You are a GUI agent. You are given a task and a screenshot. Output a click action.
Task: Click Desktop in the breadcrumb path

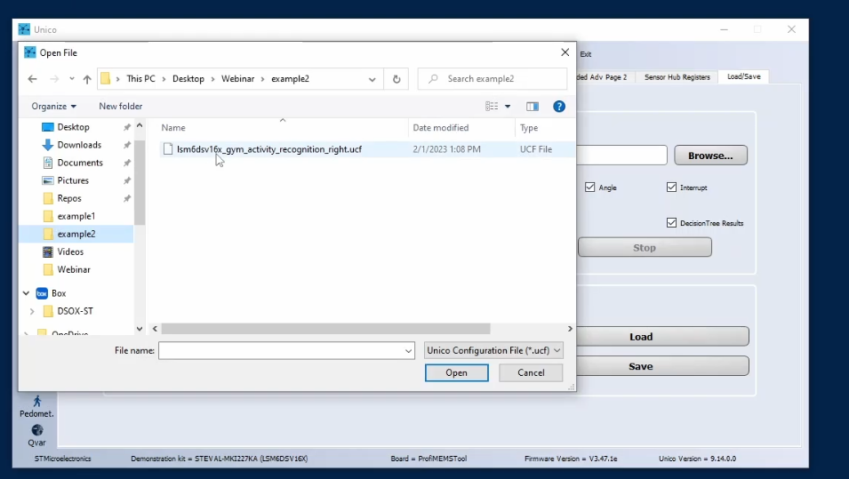point(188,79)
